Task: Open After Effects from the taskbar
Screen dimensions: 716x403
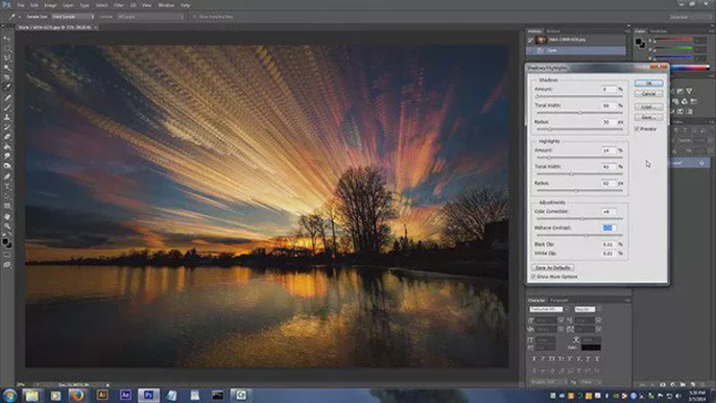Action: 124,395
